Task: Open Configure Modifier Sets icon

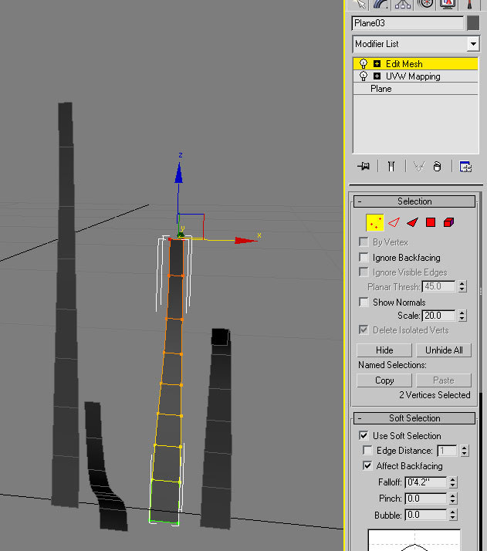Action: tap(465, 166)
